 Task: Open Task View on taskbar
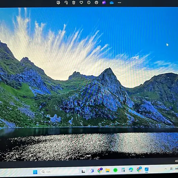[x=83, y=171]
